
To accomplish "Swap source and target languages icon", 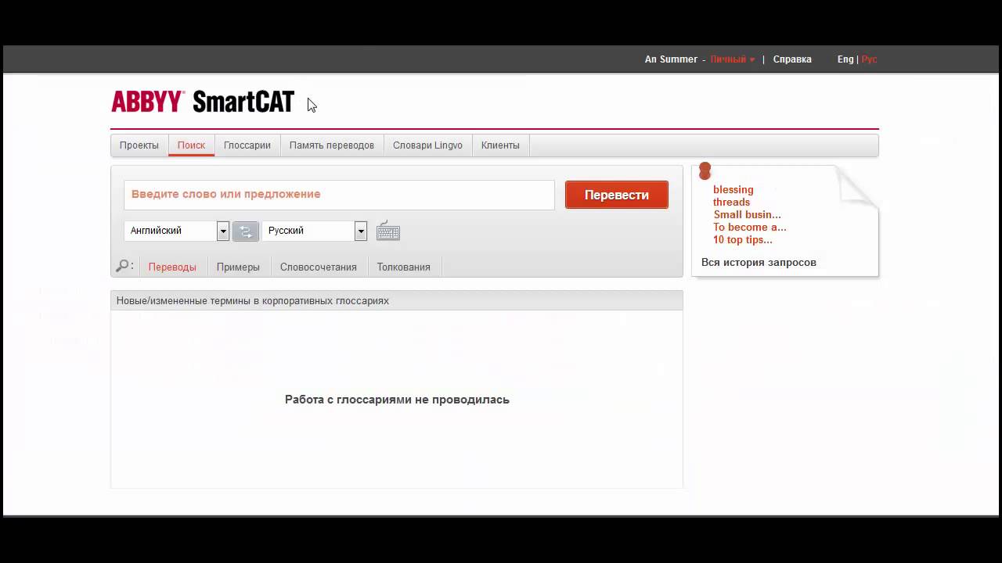I will click(x=246, y=231).
